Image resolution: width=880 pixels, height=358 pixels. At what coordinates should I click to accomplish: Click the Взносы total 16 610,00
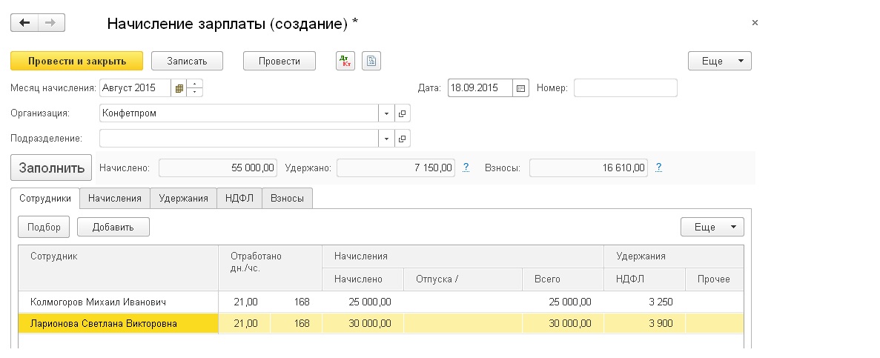click(x=588, y=168)
